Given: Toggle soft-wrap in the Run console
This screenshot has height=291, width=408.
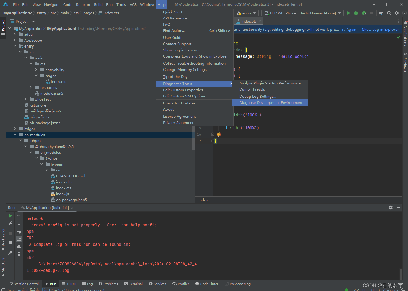Looking at the screenshot, I should 19,231.
